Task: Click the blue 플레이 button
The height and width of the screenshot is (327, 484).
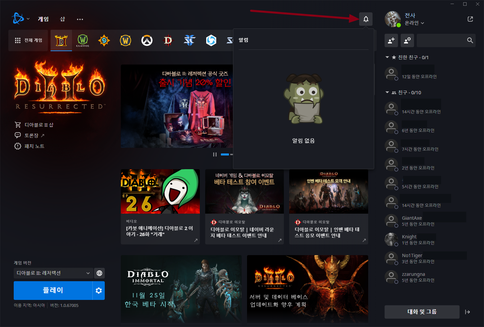Action: [53, 290]
